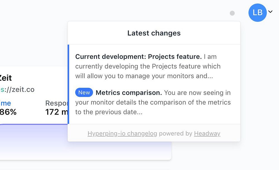This screenshot has height=170, width=279.
Task: Click the blue unread bar beside changelog entries
Action: pos(68,84)
